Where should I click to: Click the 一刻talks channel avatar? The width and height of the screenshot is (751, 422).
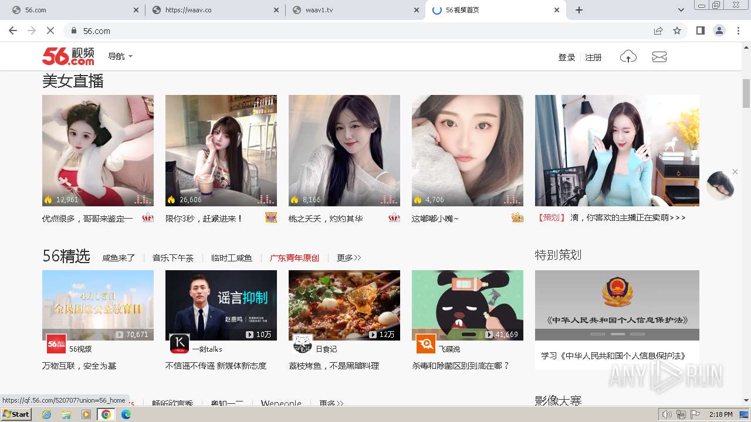(x=180, y=344)
